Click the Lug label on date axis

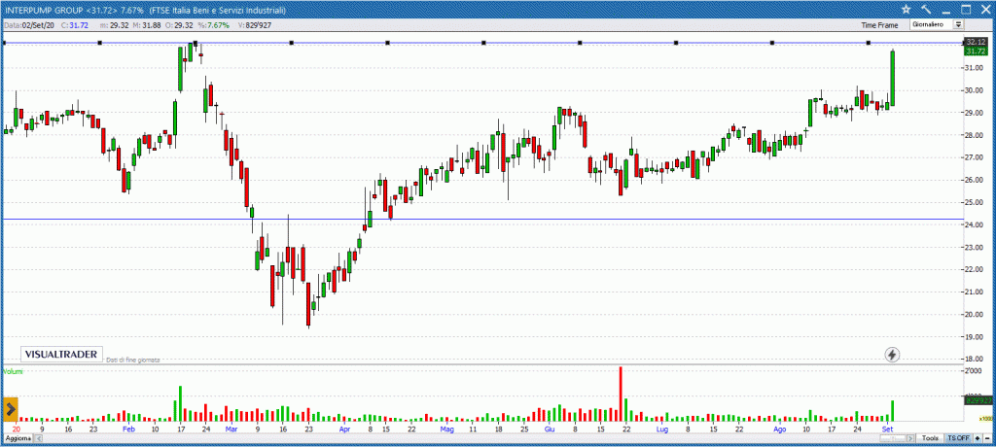pyautogui.click(x=662, y=430)
